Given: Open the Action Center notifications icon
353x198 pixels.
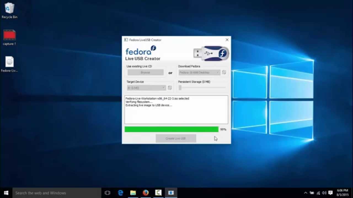Looking at the screenshot, I should pyautogui.click(x=331, y=193).
